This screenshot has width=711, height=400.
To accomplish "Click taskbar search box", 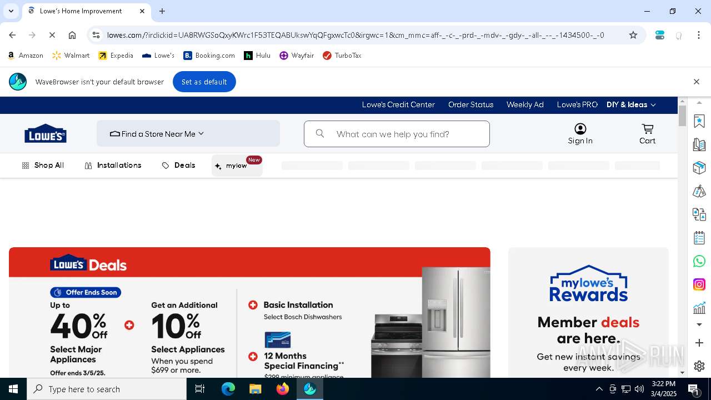I will pos(107,389).
